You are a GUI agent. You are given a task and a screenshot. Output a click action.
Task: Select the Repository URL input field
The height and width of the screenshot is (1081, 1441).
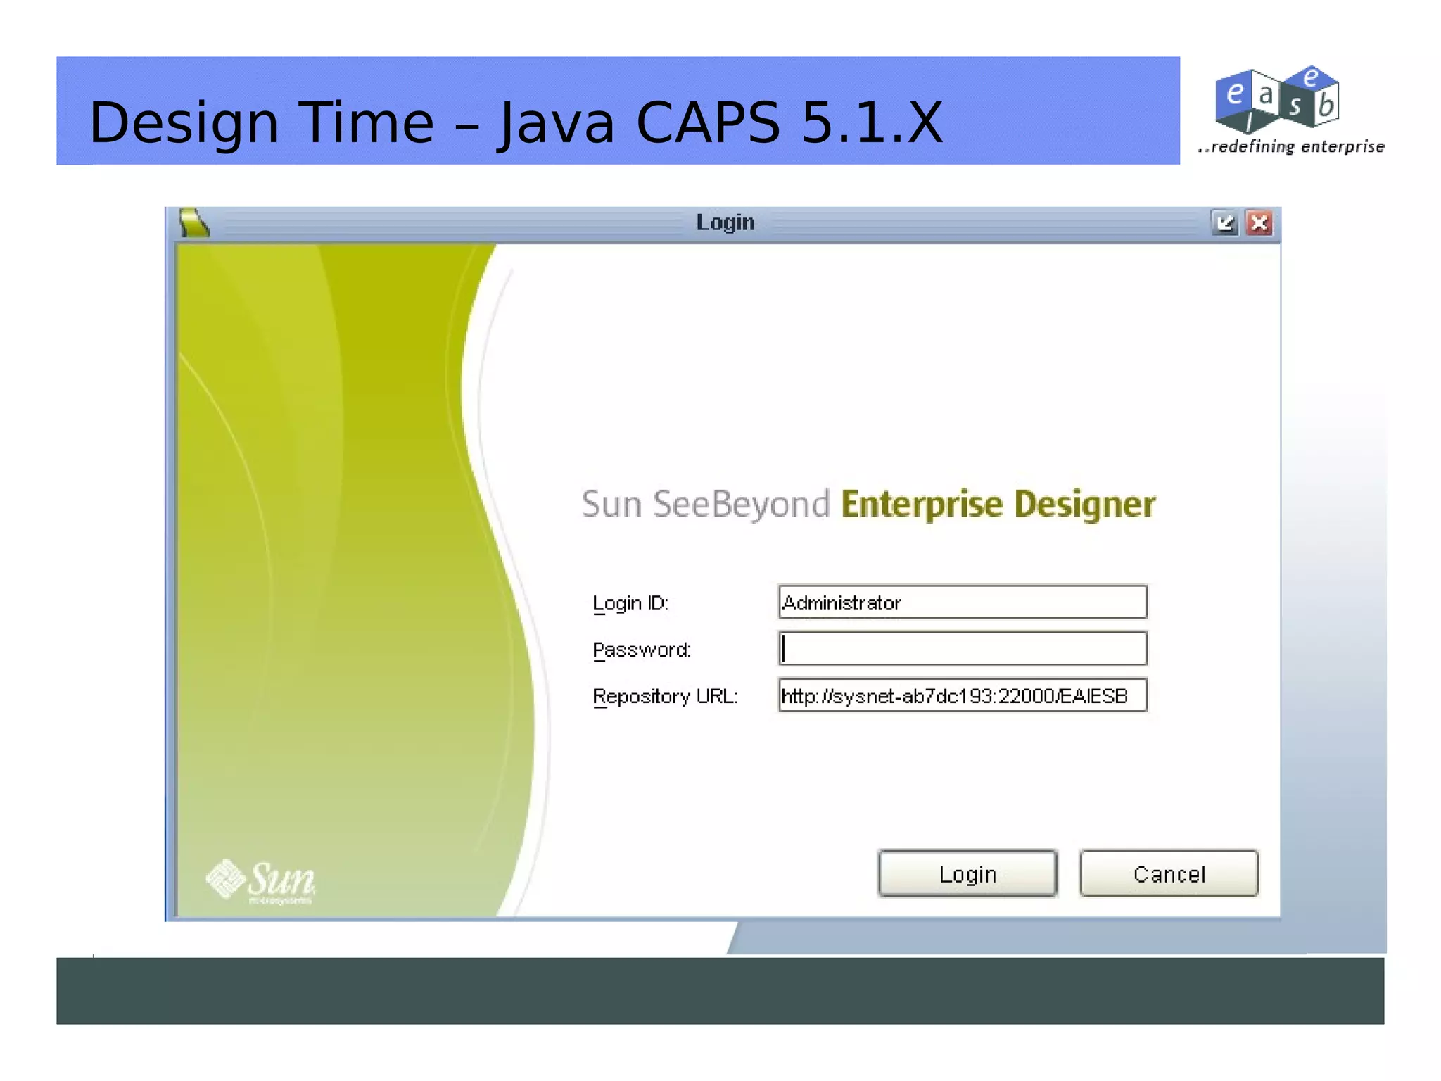coord(963,695)
